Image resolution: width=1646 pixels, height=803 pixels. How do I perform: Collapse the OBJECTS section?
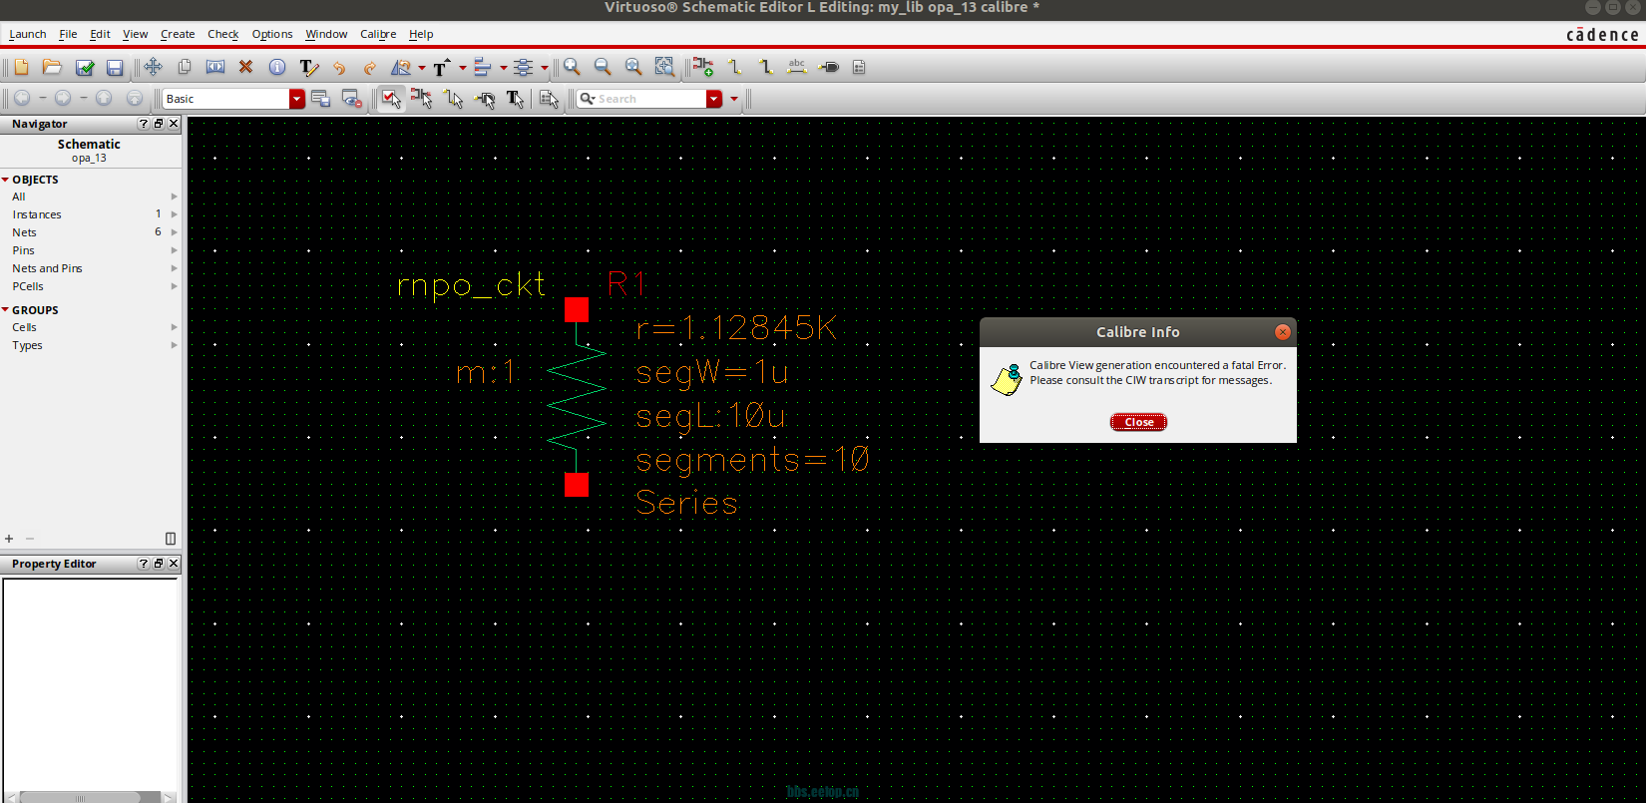(6, 180)
